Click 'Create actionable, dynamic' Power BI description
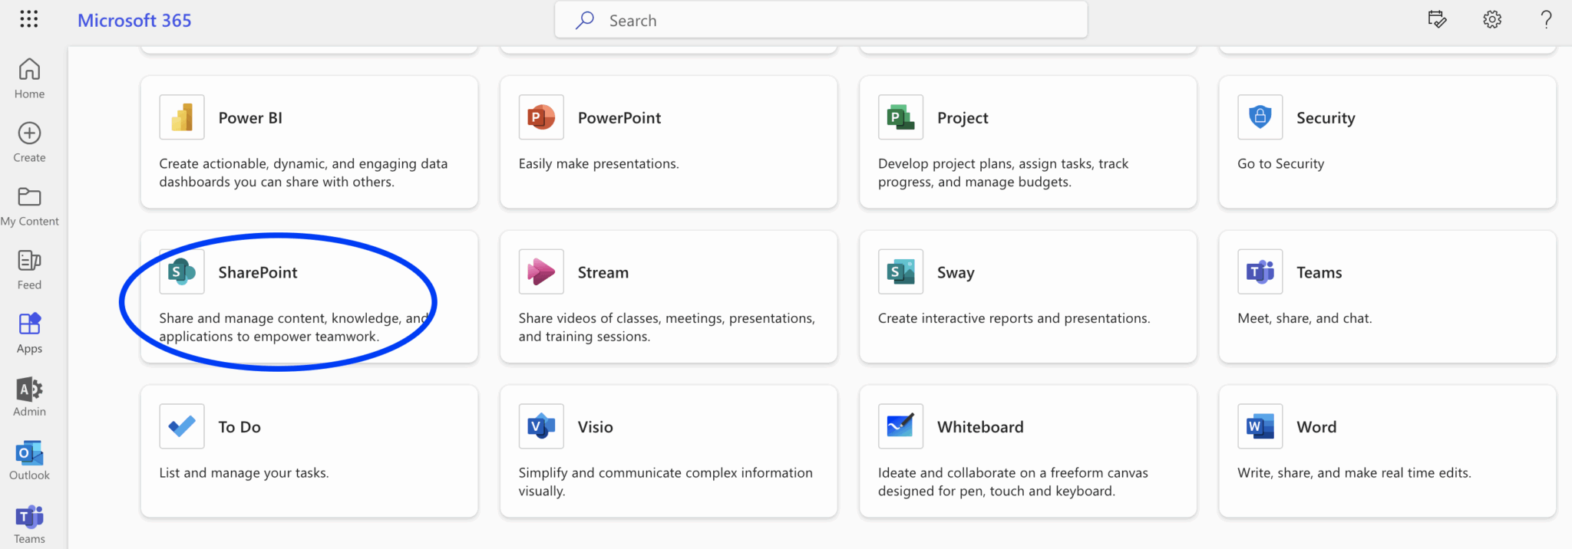 point(303,173)
